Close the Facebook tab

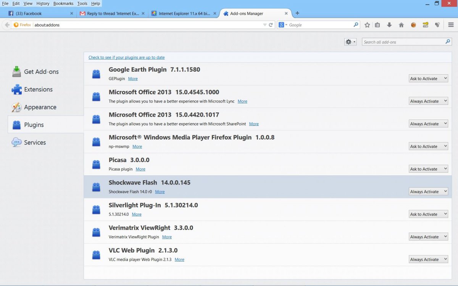71,13
